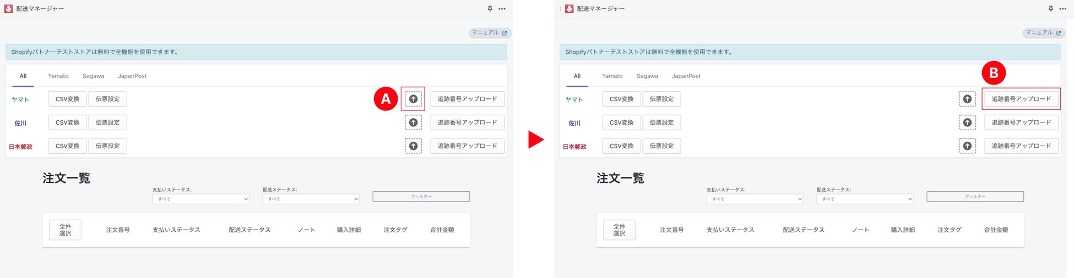
Task: Click ヤマト row 追跡番号アップロード button, right screenshot
Action: (x=1022, y=99)
